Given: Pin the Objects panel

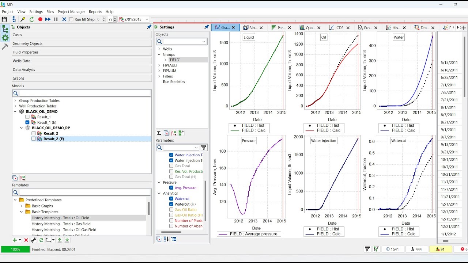Looking at the screenshot, I should (x=149, y=27).
